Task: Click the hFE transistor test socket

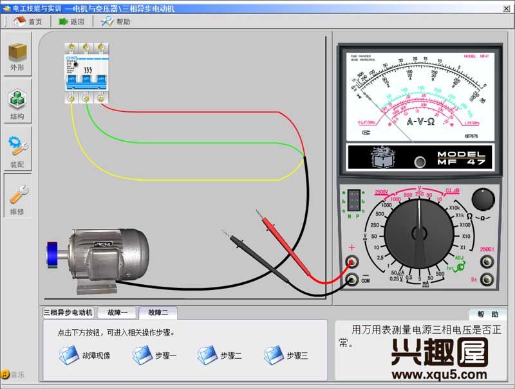Action: pyautogui.click(x=353, y=199)
